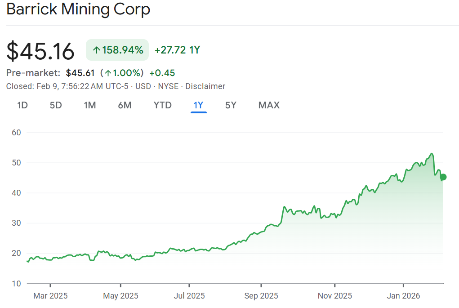Show the MAX price history

pyautogui.click(x=269, y=105)
